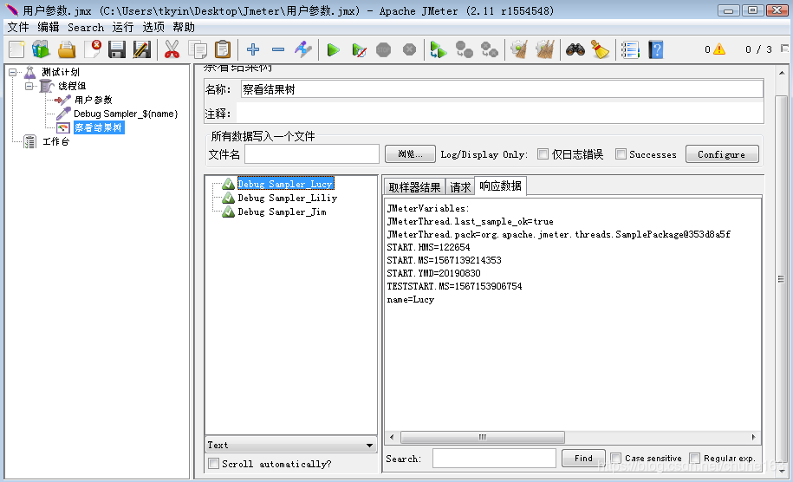Enable the Successes checkbox
The height and width of the screenshot is (482, 793).
tap(621, 154)
